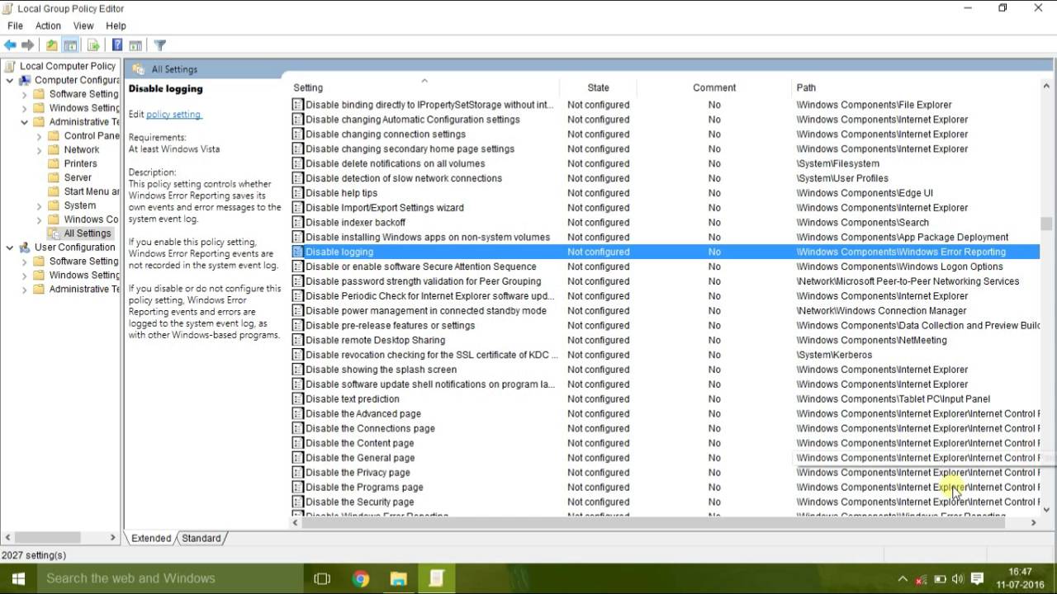The image size is (1057, 594).
Task: Collapse the Computer Configuration tree node
Action: 10,80
